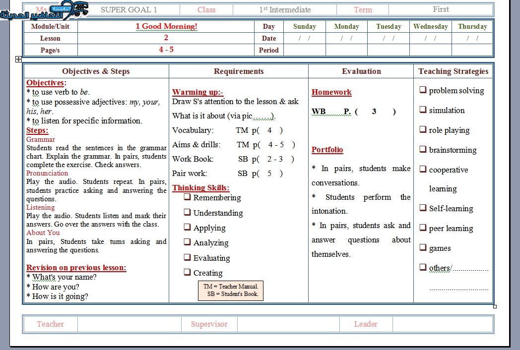Tick the others checkbox

pyautogui.click(x=423, y=267)
